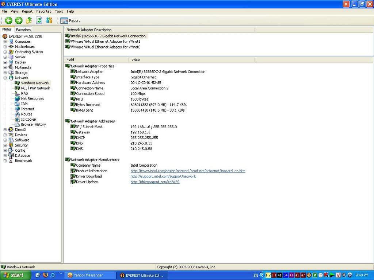This screenshot has width=374, height=280.
Task: Expand the Operating System tree node
Action: pos(5,52)
